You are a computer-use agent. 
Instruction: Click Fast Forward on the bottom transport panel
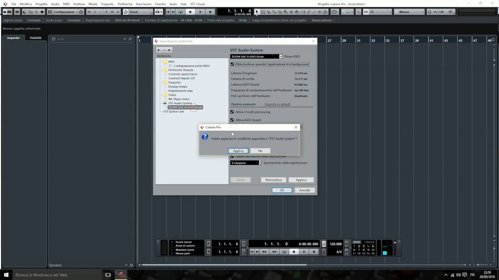pos(274,252)
